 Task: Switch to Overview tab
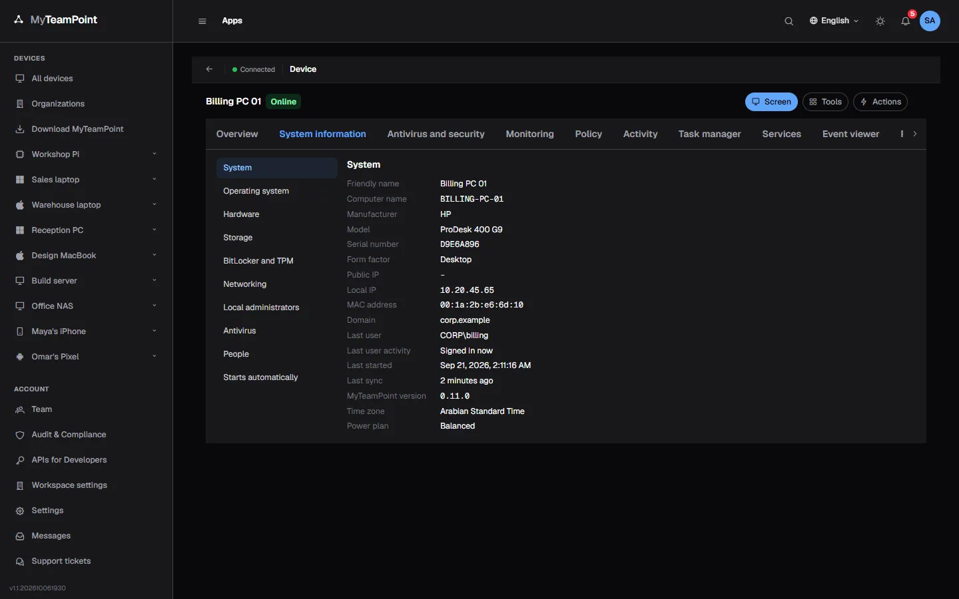click(x=237, y=134)
